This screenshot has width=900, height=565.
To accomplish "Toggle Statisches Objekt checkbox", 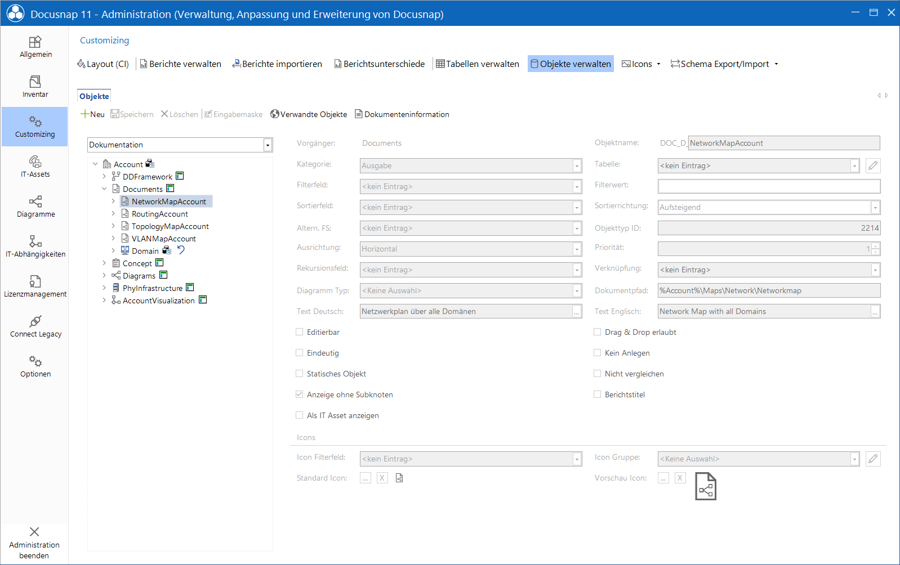I will [x=300, y=374].
